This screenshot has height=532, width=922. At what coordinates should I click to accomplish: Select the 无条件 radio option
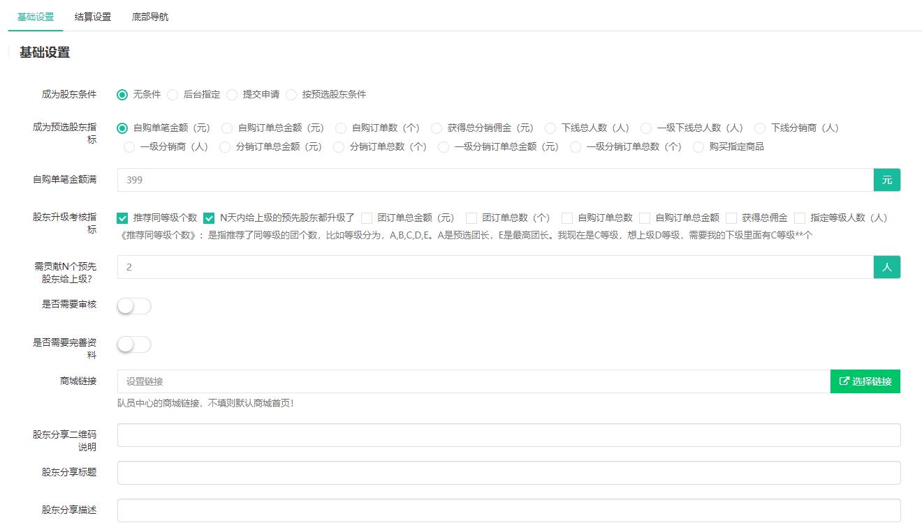tap(122, 94)
